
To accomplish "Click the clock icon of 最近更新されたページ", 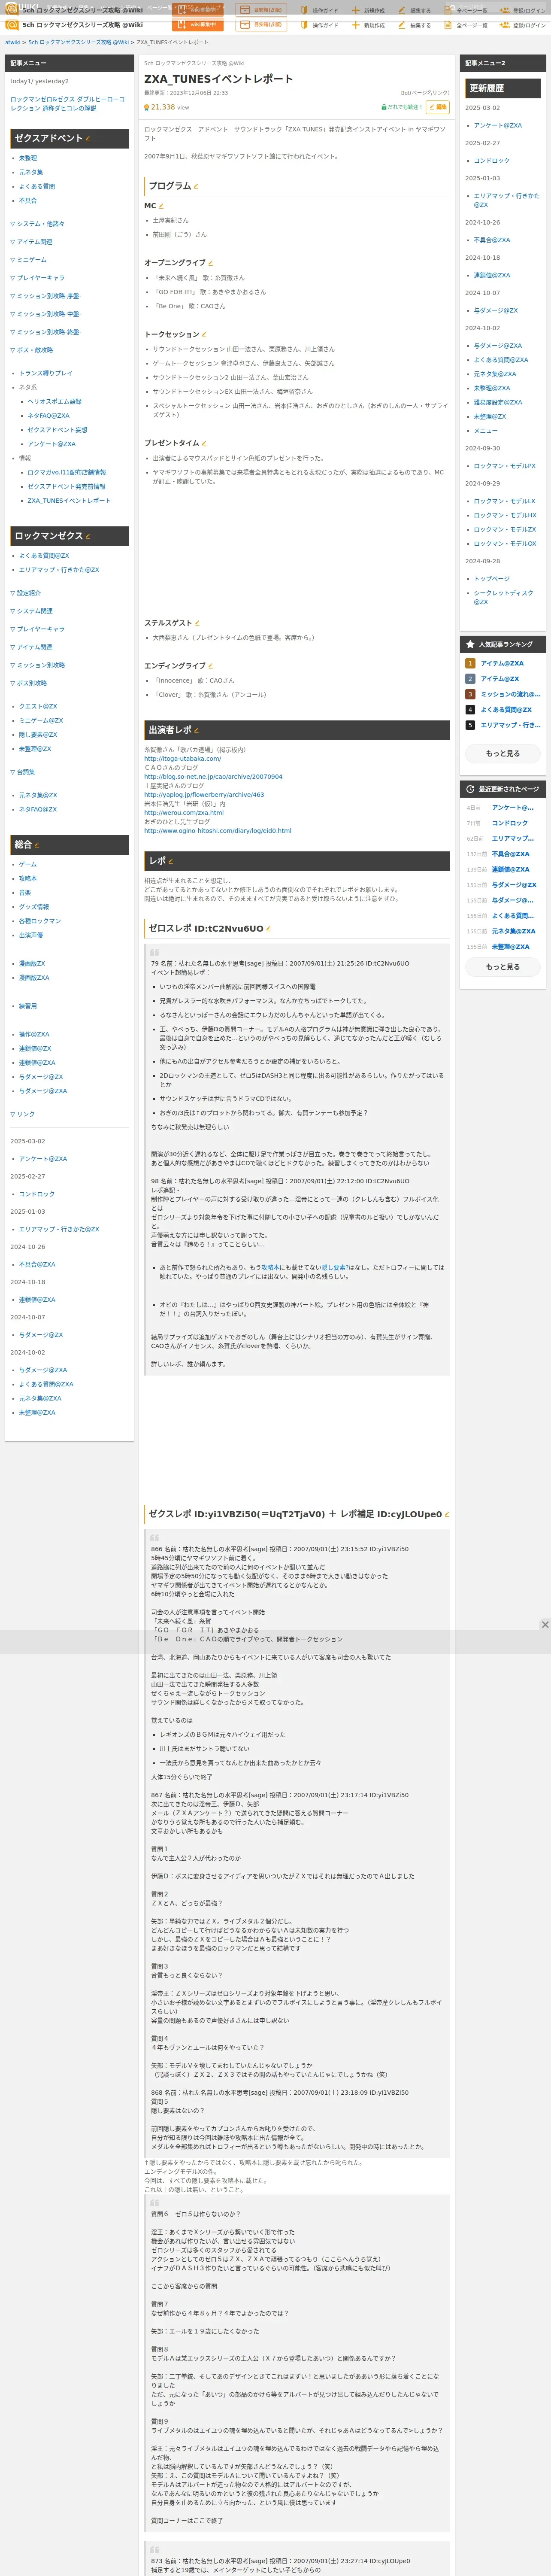I will 470,789.
